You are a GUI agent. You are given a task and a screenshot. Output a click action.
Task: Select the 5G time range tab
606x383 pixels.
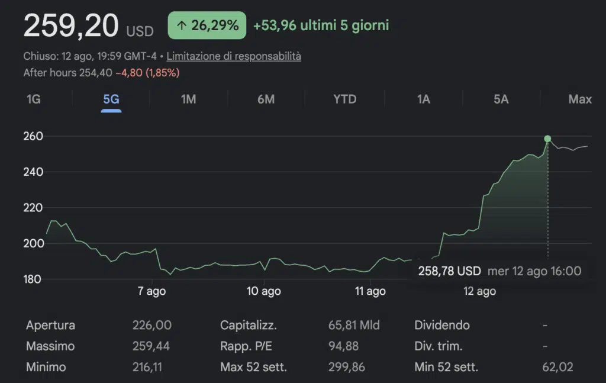(111, 99)
